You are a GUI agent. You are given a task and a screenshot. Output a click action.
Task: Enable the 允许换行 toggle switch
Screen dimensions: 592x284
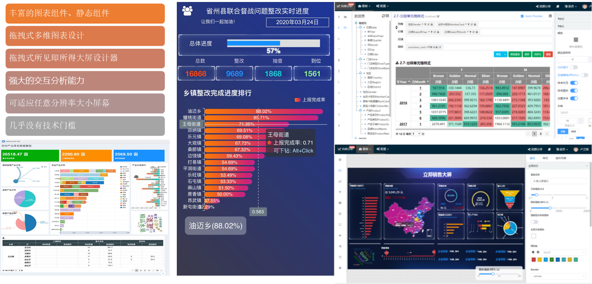(574, 67)
